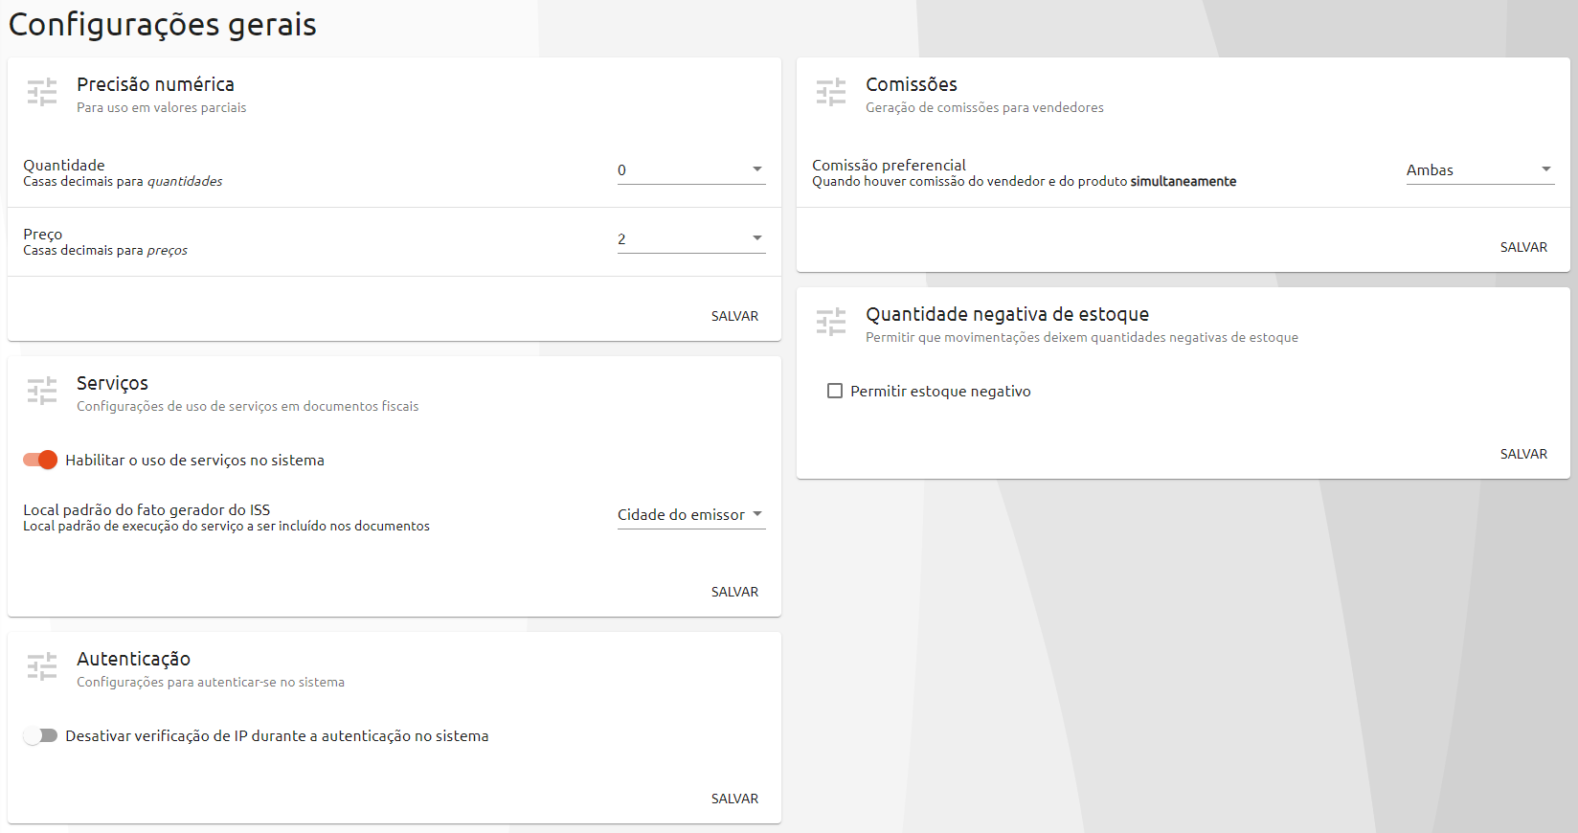1578x833 pixels.
Task: Click the Desativar verificação de IP label
Action: click(x=277, y=736)
